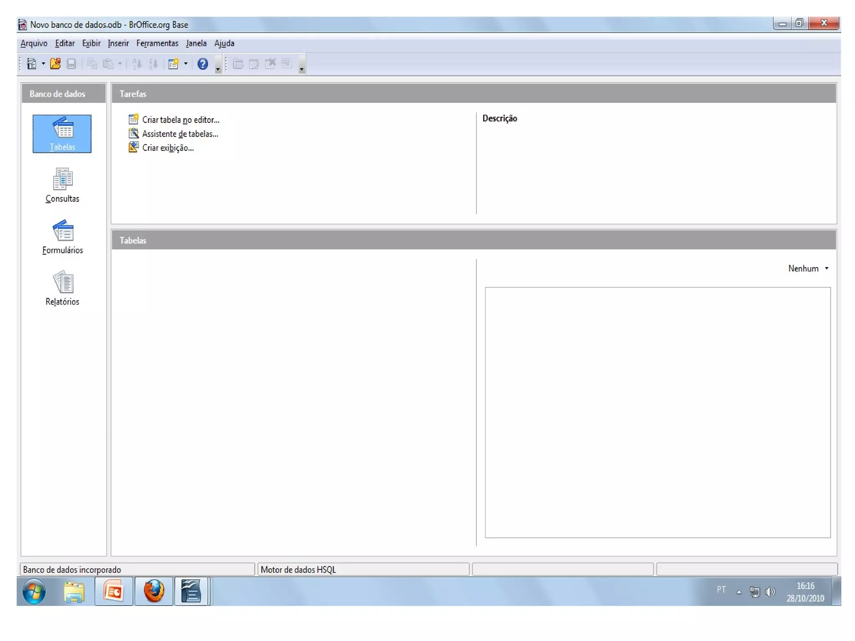Click the blue Help question mark icon
The width and height of the screenshot is (855, 641).
(202, 64)
